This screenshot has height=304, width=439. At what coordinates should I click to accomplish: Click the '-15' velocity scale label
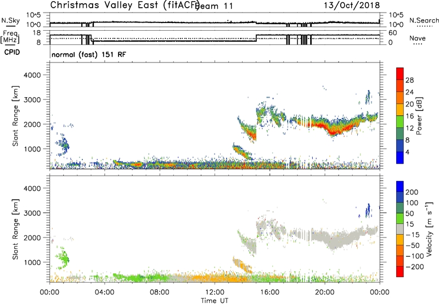[412, 235]
